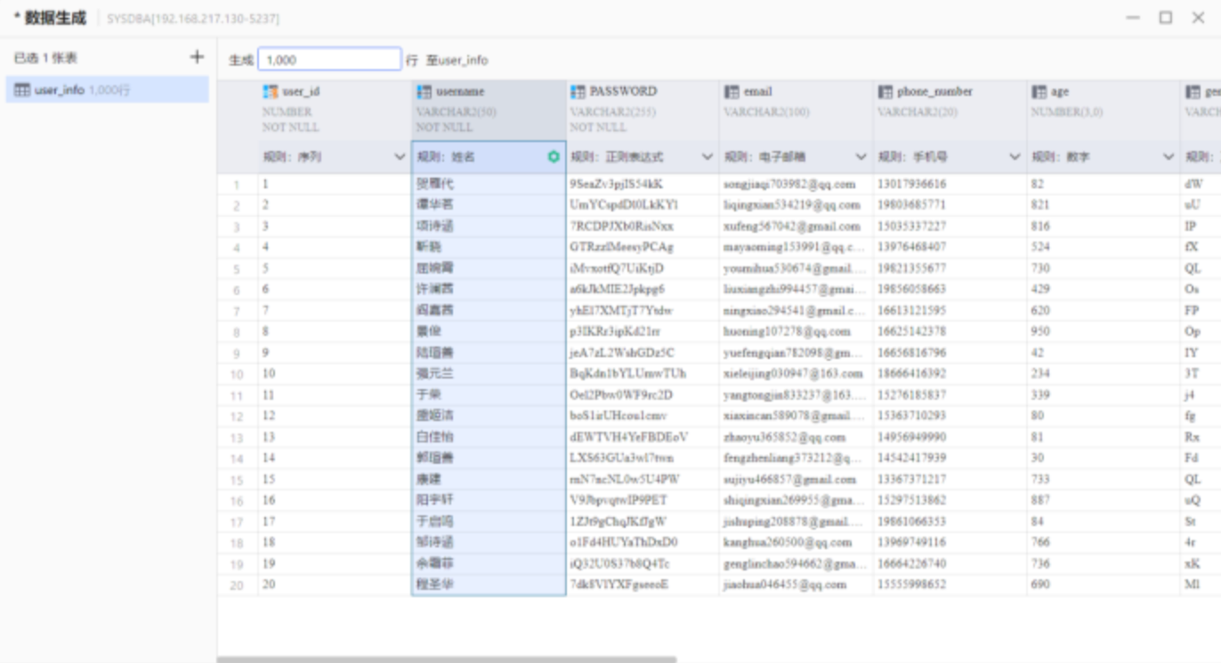Click the username column header icon
This screenshot has height=663, width=1221.
click(425, 92)
